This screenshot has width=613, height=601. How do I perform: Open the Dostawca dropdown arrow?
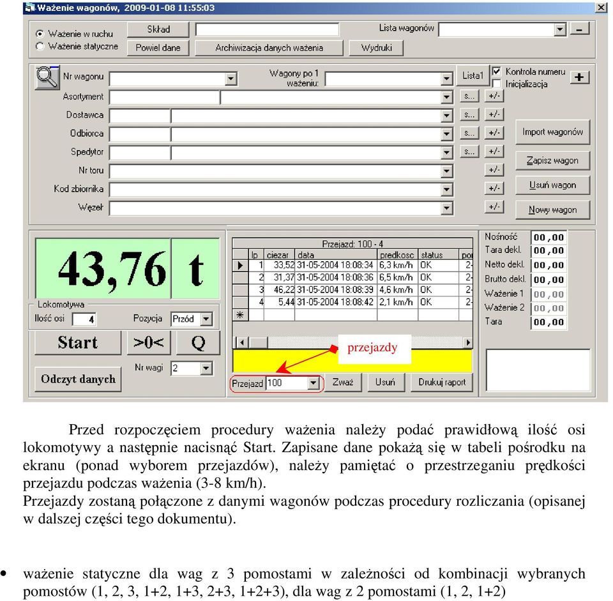[x=446, y=116]
